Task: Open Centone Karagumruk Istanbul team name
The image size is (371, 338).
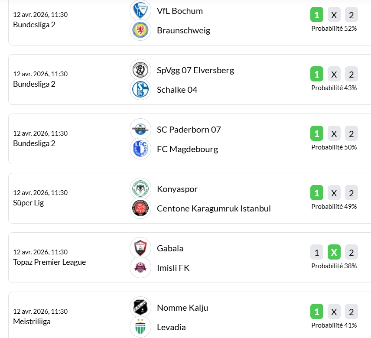Action: click(214, 208)
